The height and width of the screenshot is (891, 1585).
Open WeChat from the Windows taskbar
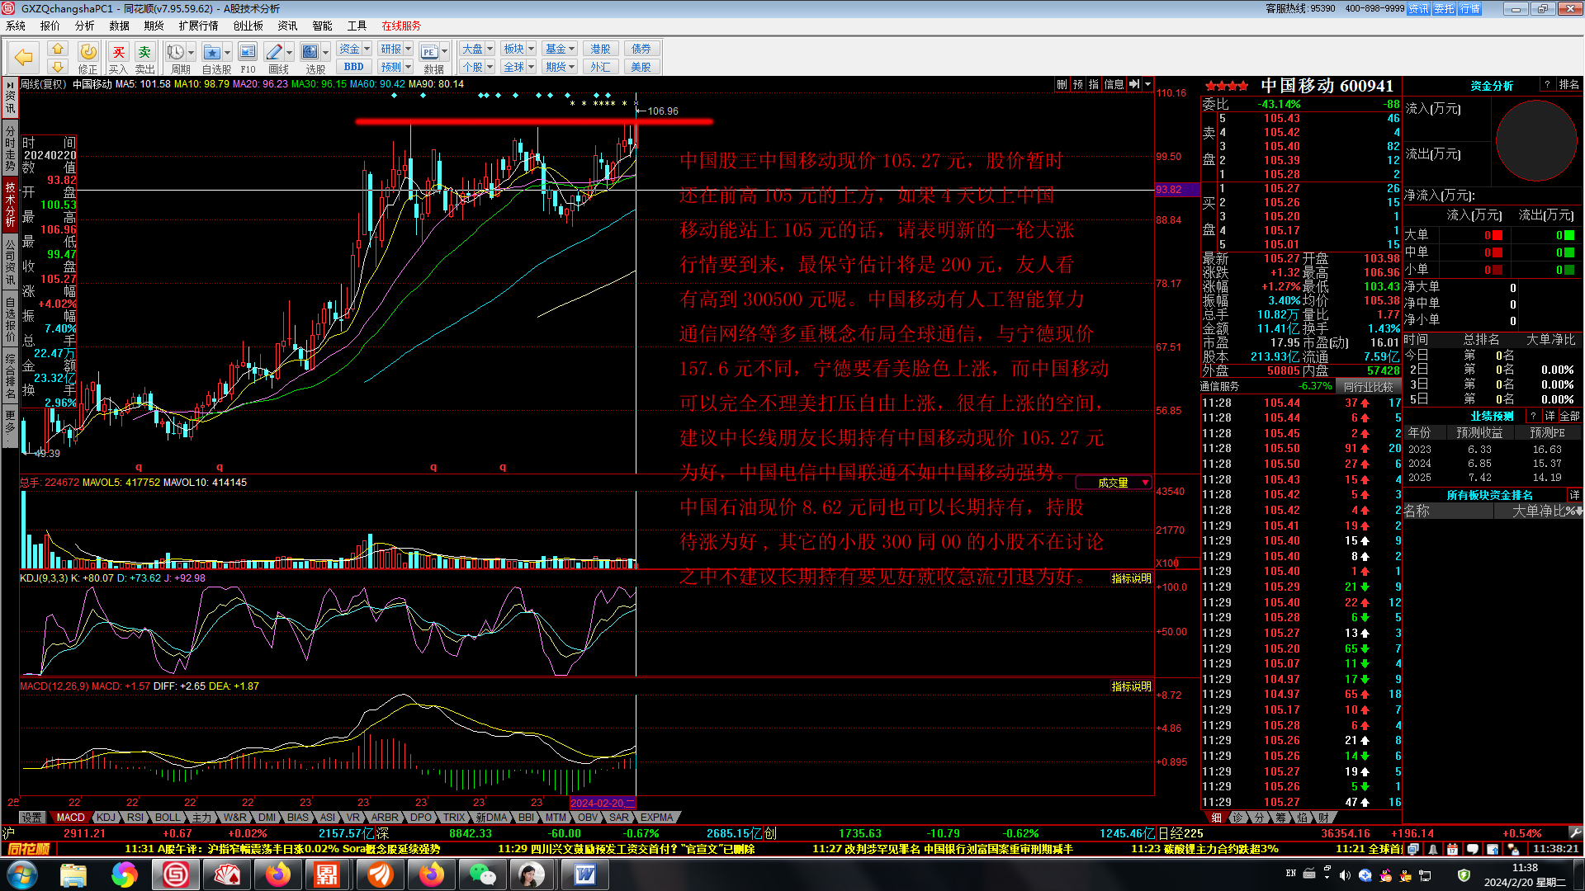(482, 874)
